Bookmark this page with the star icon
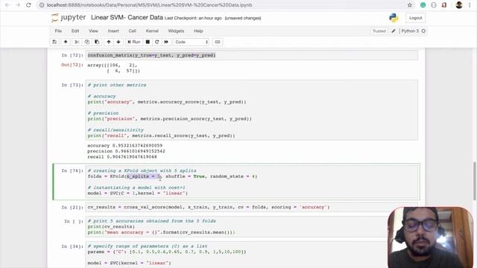 410,5
